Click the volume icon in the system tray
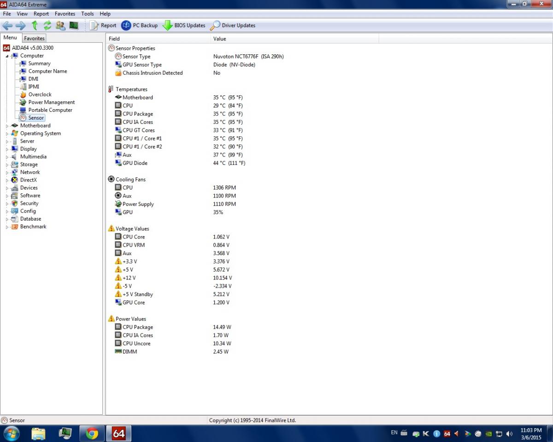The width and height of the screenshot is (553, 442). click(509, 434)
